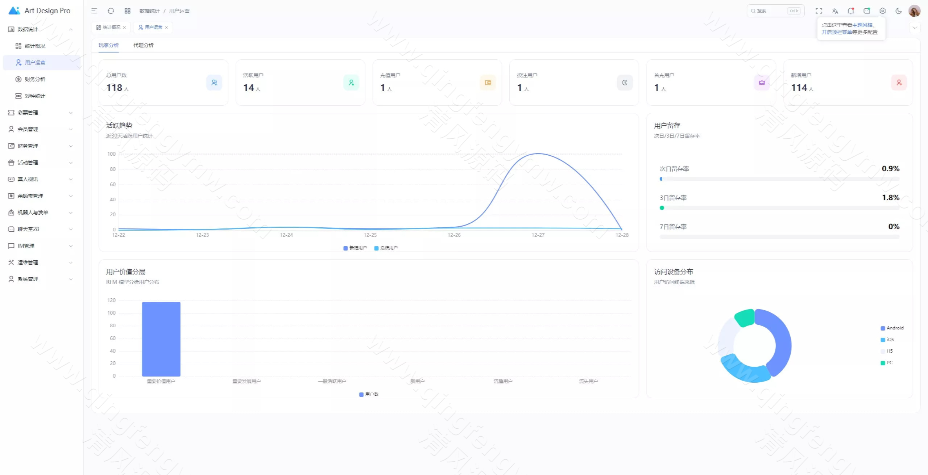This screenshot has width=928, height=475.
Task: Switch to the 代理分析 tab
Action: click(x=143, y=45)
